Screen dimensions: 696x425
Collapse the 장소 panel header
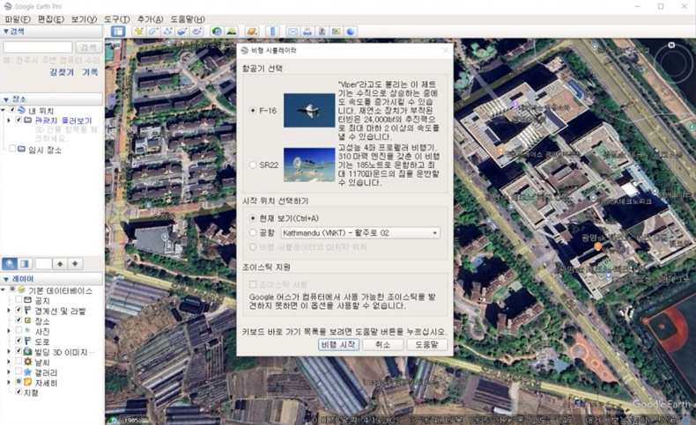pos(52,99)
